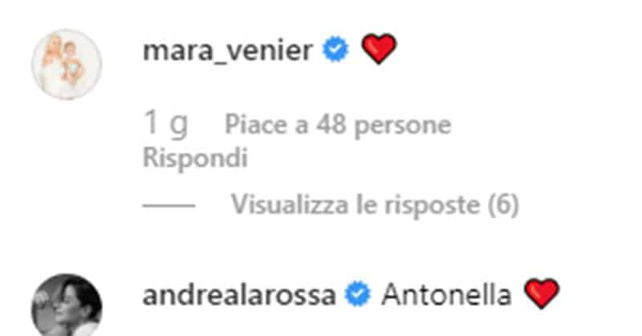Click the red heart emoji in mara_venier's comment
Screen dimensions: 642x336
tap(379, 49)
